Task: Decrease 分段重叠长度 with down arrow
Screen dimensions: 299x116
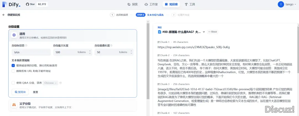Action: 131,53
